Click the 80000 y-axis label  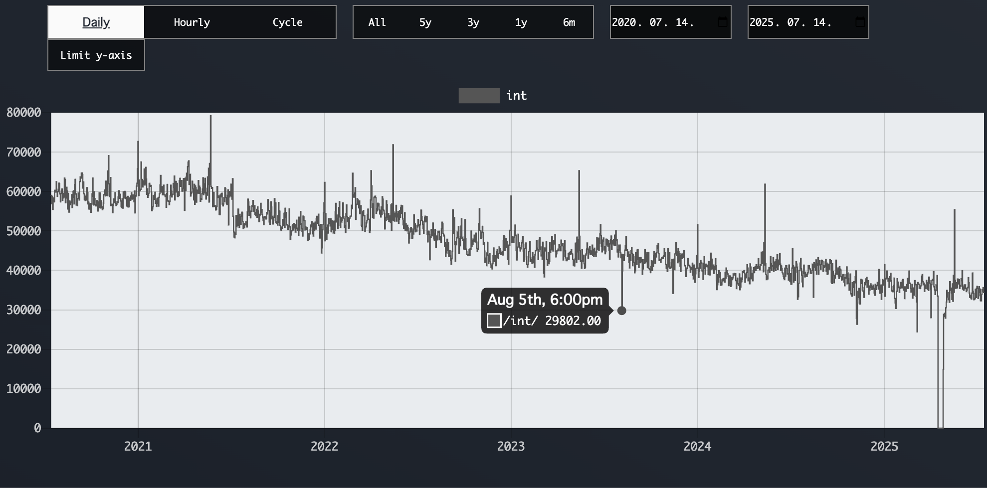pyautogui.click(x=23, y=113)
